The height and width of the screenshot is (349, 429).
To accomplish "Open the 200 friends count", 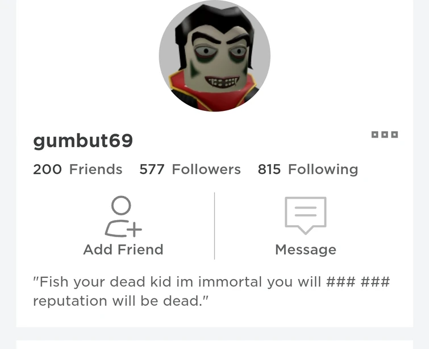I will pos(47,169).
